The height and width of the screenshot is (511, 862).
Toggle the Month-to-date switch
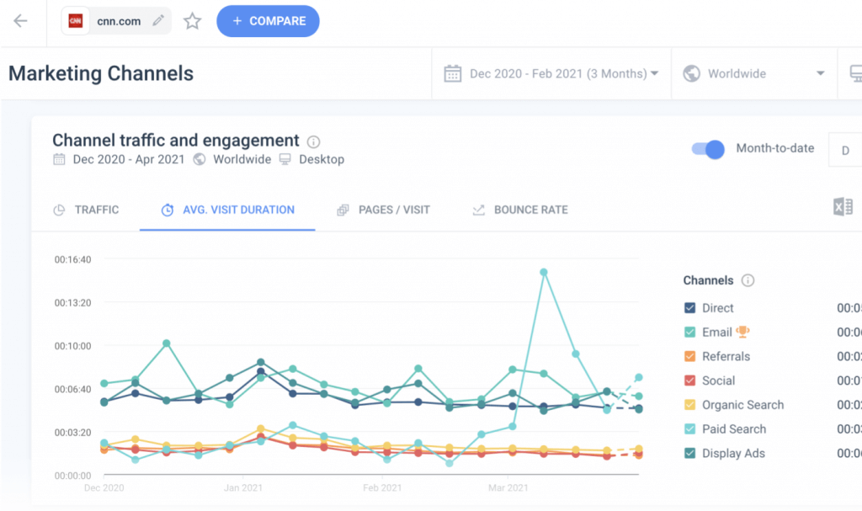click(x=707, y=149)
